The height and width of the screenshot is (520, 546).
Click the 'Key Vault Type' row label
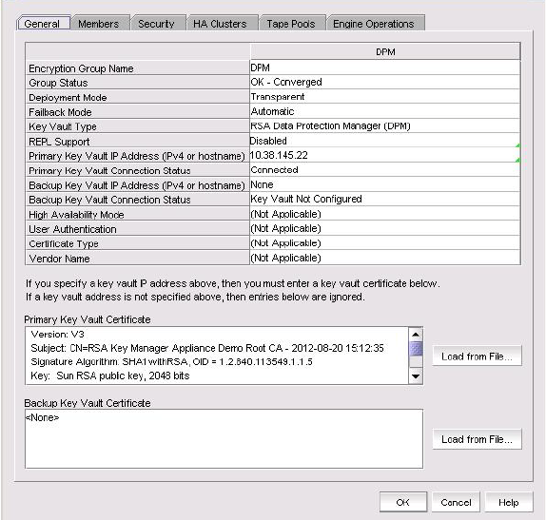(x=63, y=126)
